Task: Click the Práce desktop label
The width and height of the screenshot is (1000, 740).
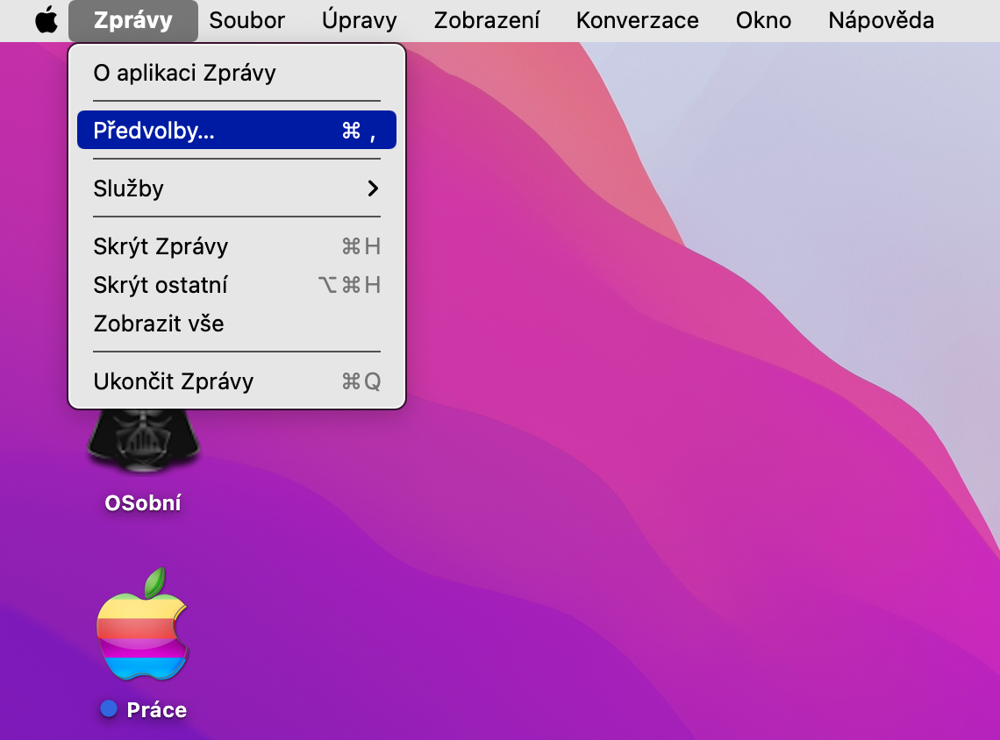Action: 157,709
